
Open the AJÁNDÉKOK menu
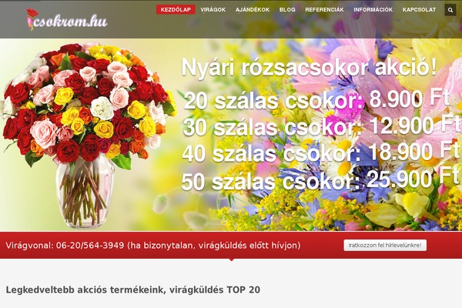point(253,10)
